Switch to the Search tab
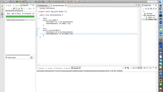 pyautogui.click(x=67, y=68)
